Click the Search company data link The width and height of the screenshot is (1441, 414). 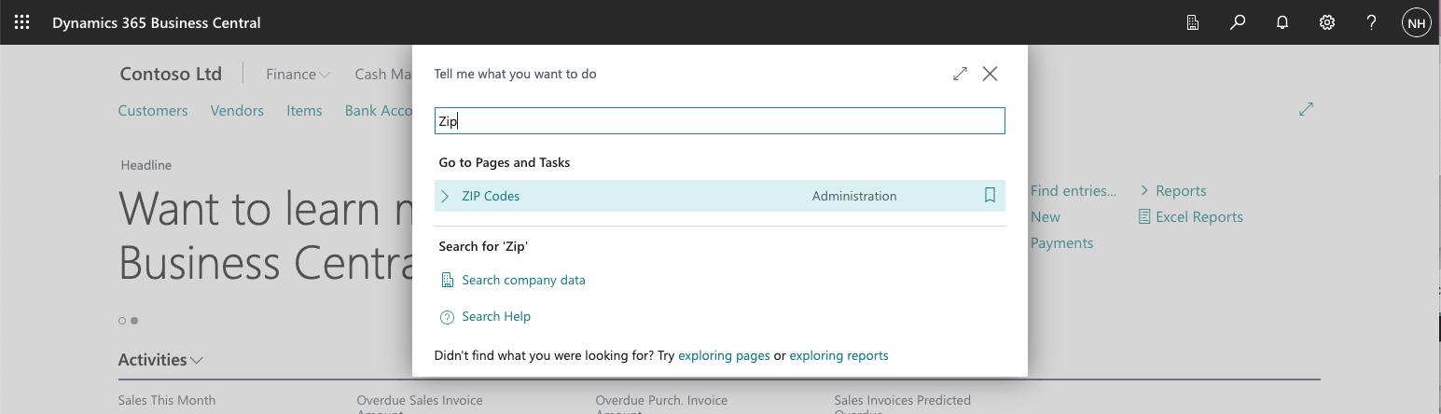tap(523, 280)
